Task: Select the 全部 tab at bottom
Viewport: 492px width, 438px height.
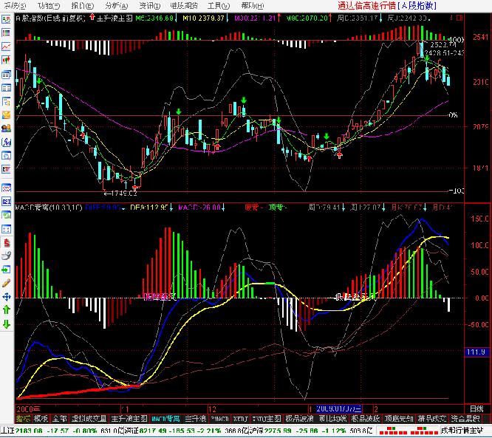Action: 60,419
